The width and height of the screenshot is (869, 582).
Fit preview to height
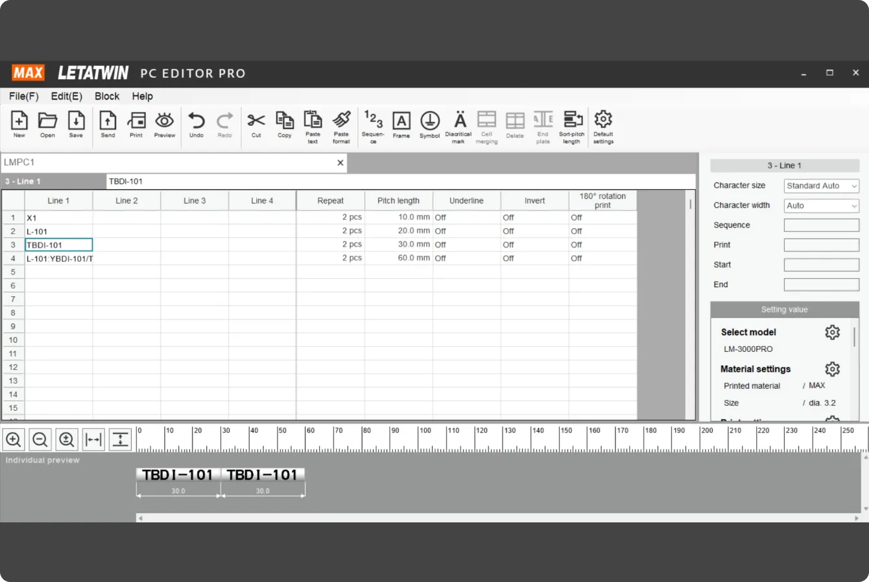pos(120,439)
